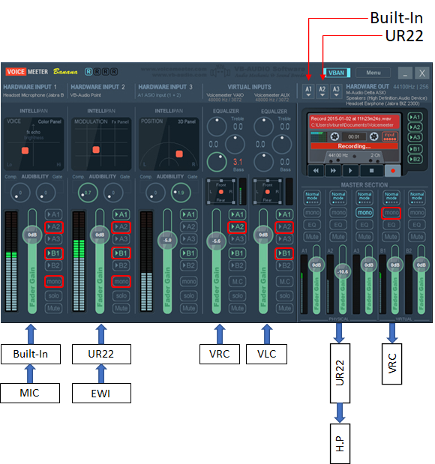Click the first blue R restart indicator

pos(88,72)
